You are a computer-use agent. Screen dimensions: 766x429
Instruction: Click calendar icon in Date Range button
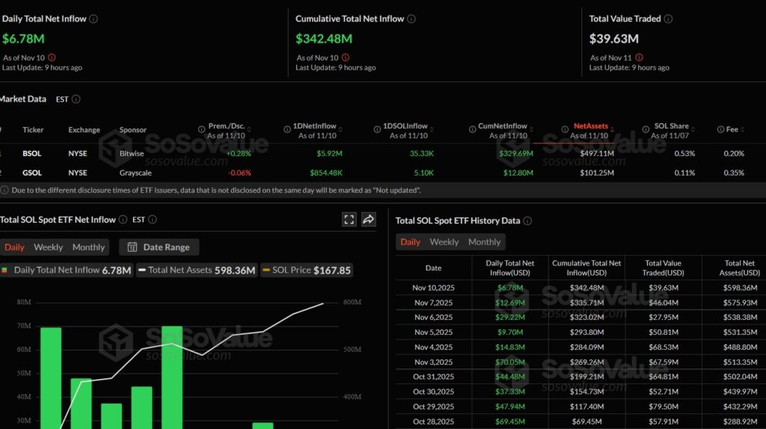tap(132, 247)
